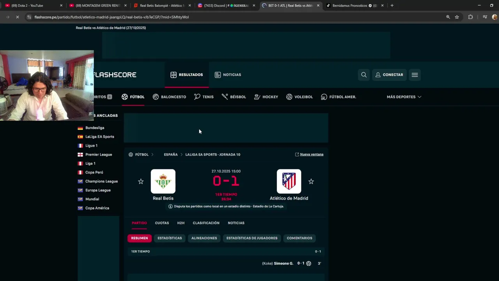
Task: Click the stadium info icon
Action: (x=170, y=206)
